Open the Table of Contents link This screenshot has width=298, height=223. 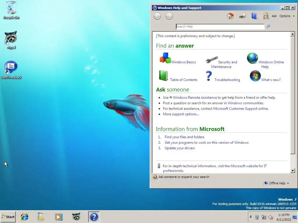click(184, 80)
